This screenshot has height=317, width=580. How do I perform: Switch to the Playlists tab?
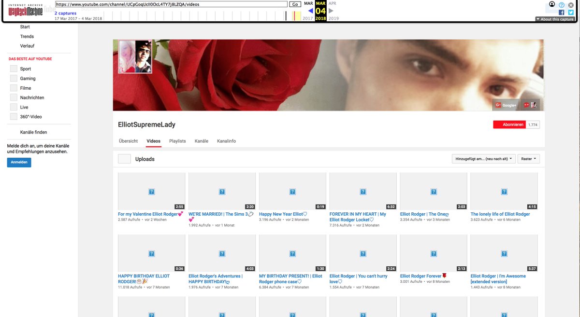click(x=177, y=141)
